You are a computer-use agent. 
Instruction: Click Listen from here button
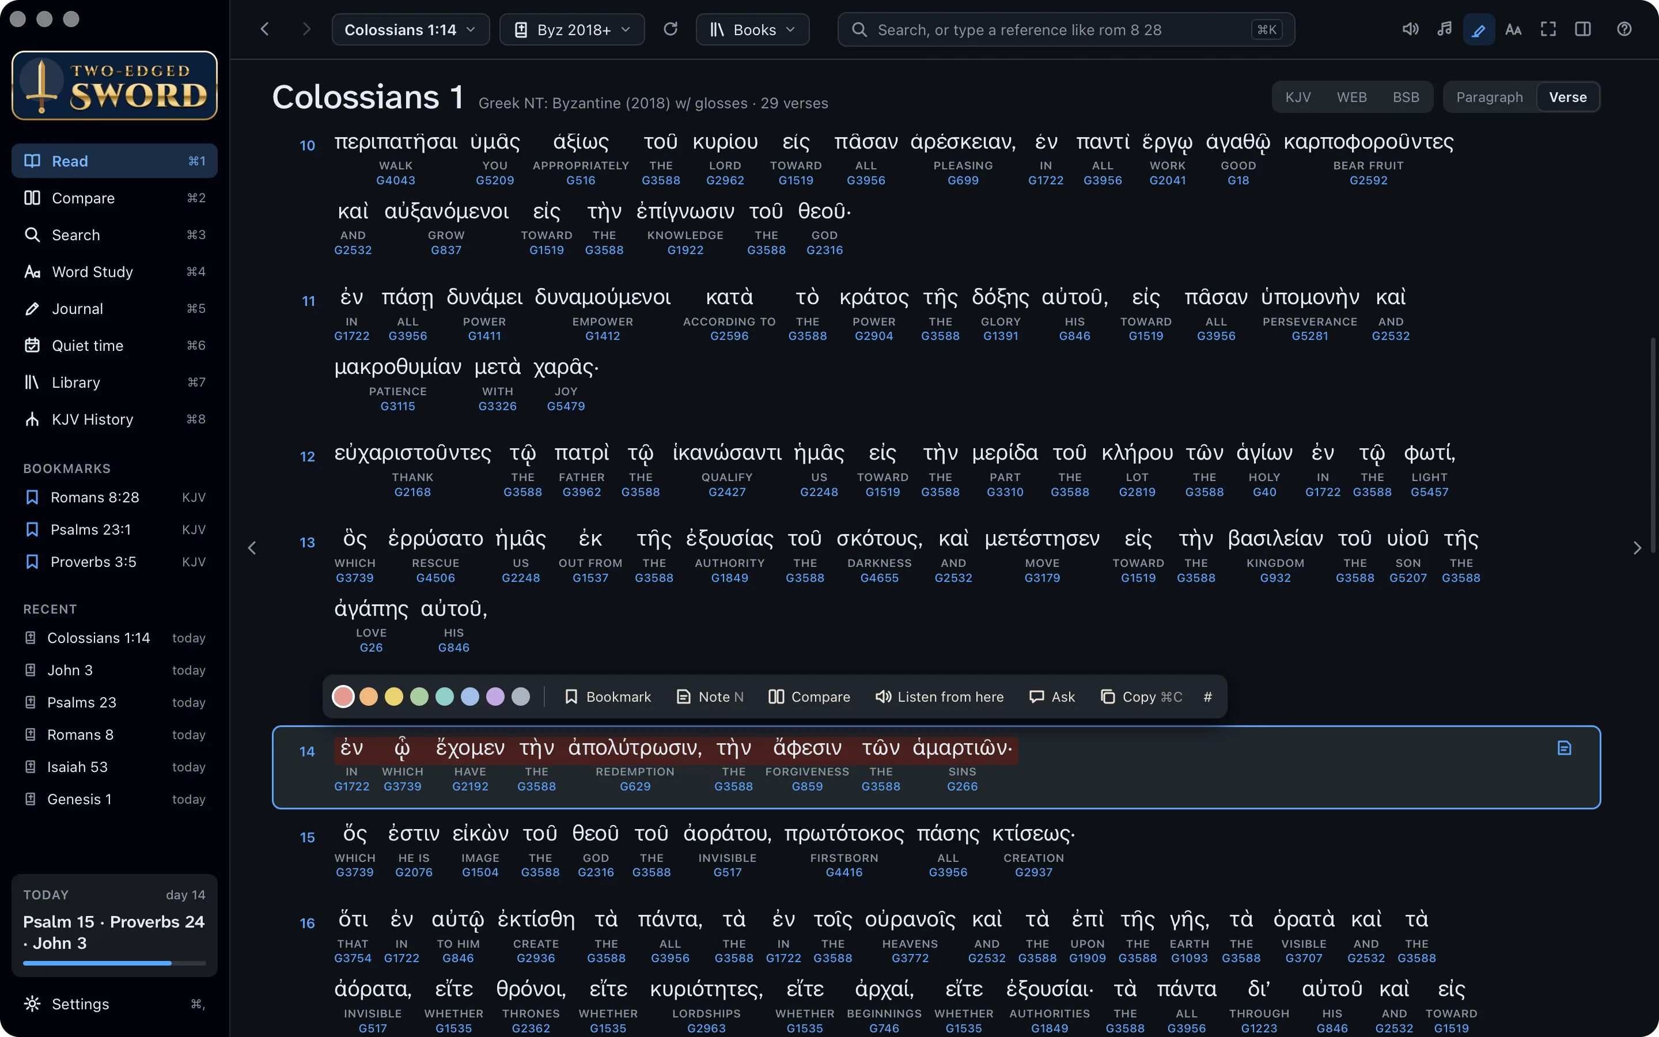click(939, 697)
